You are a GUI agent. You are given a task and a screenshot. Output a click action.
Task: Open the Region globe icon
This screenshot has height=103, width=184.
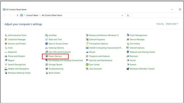click(6, 60)
